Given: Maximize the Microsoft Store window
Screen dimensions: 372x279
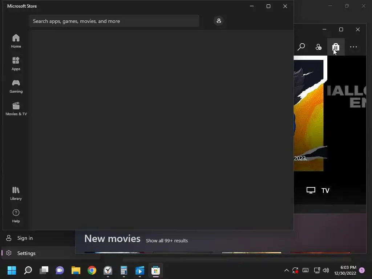Looking at the screenshot, I should click(x=268, y=6).
